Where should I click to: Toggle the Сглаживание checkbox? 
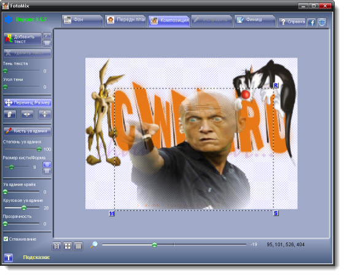click(x=6, y=239)
